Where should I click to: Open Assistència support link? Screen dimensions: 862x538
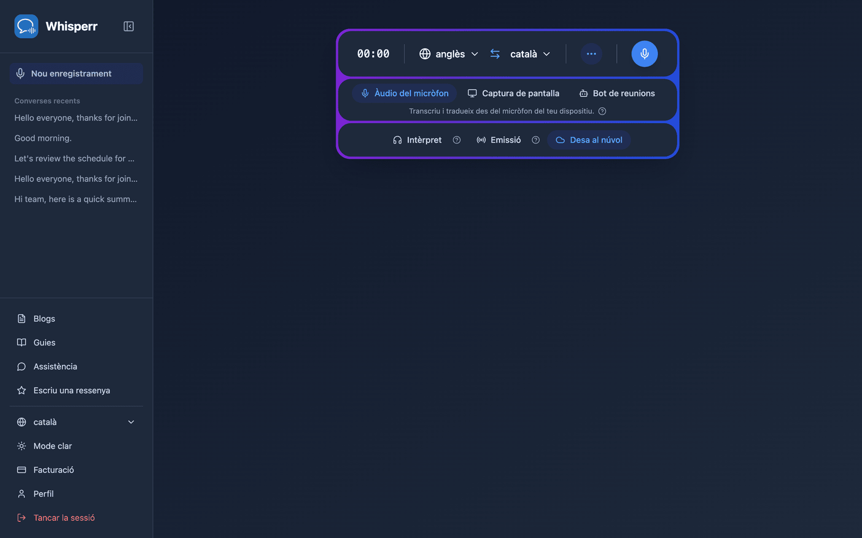point(76,367)
